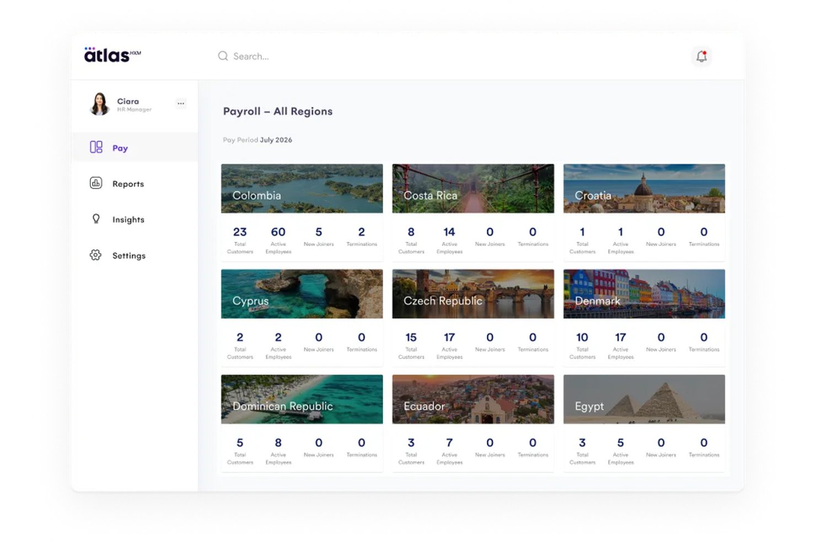Click Cyprus's 2 Active Employees value
Screen dimensions: 816x544
278,337
